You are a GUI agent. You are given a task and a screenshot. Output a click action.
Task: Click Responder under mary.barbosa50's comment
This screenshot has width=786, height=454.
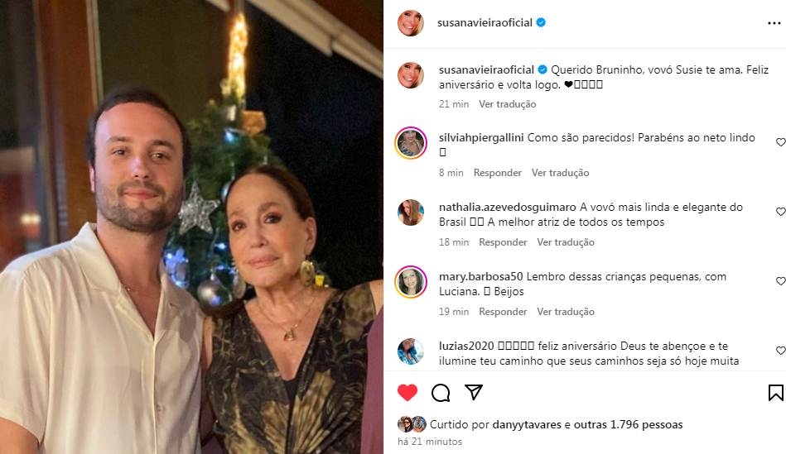[x=503, y=312]
